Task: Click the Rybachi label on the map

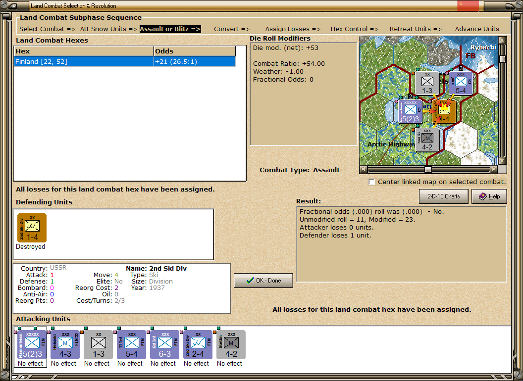Action: pos(483,48)
